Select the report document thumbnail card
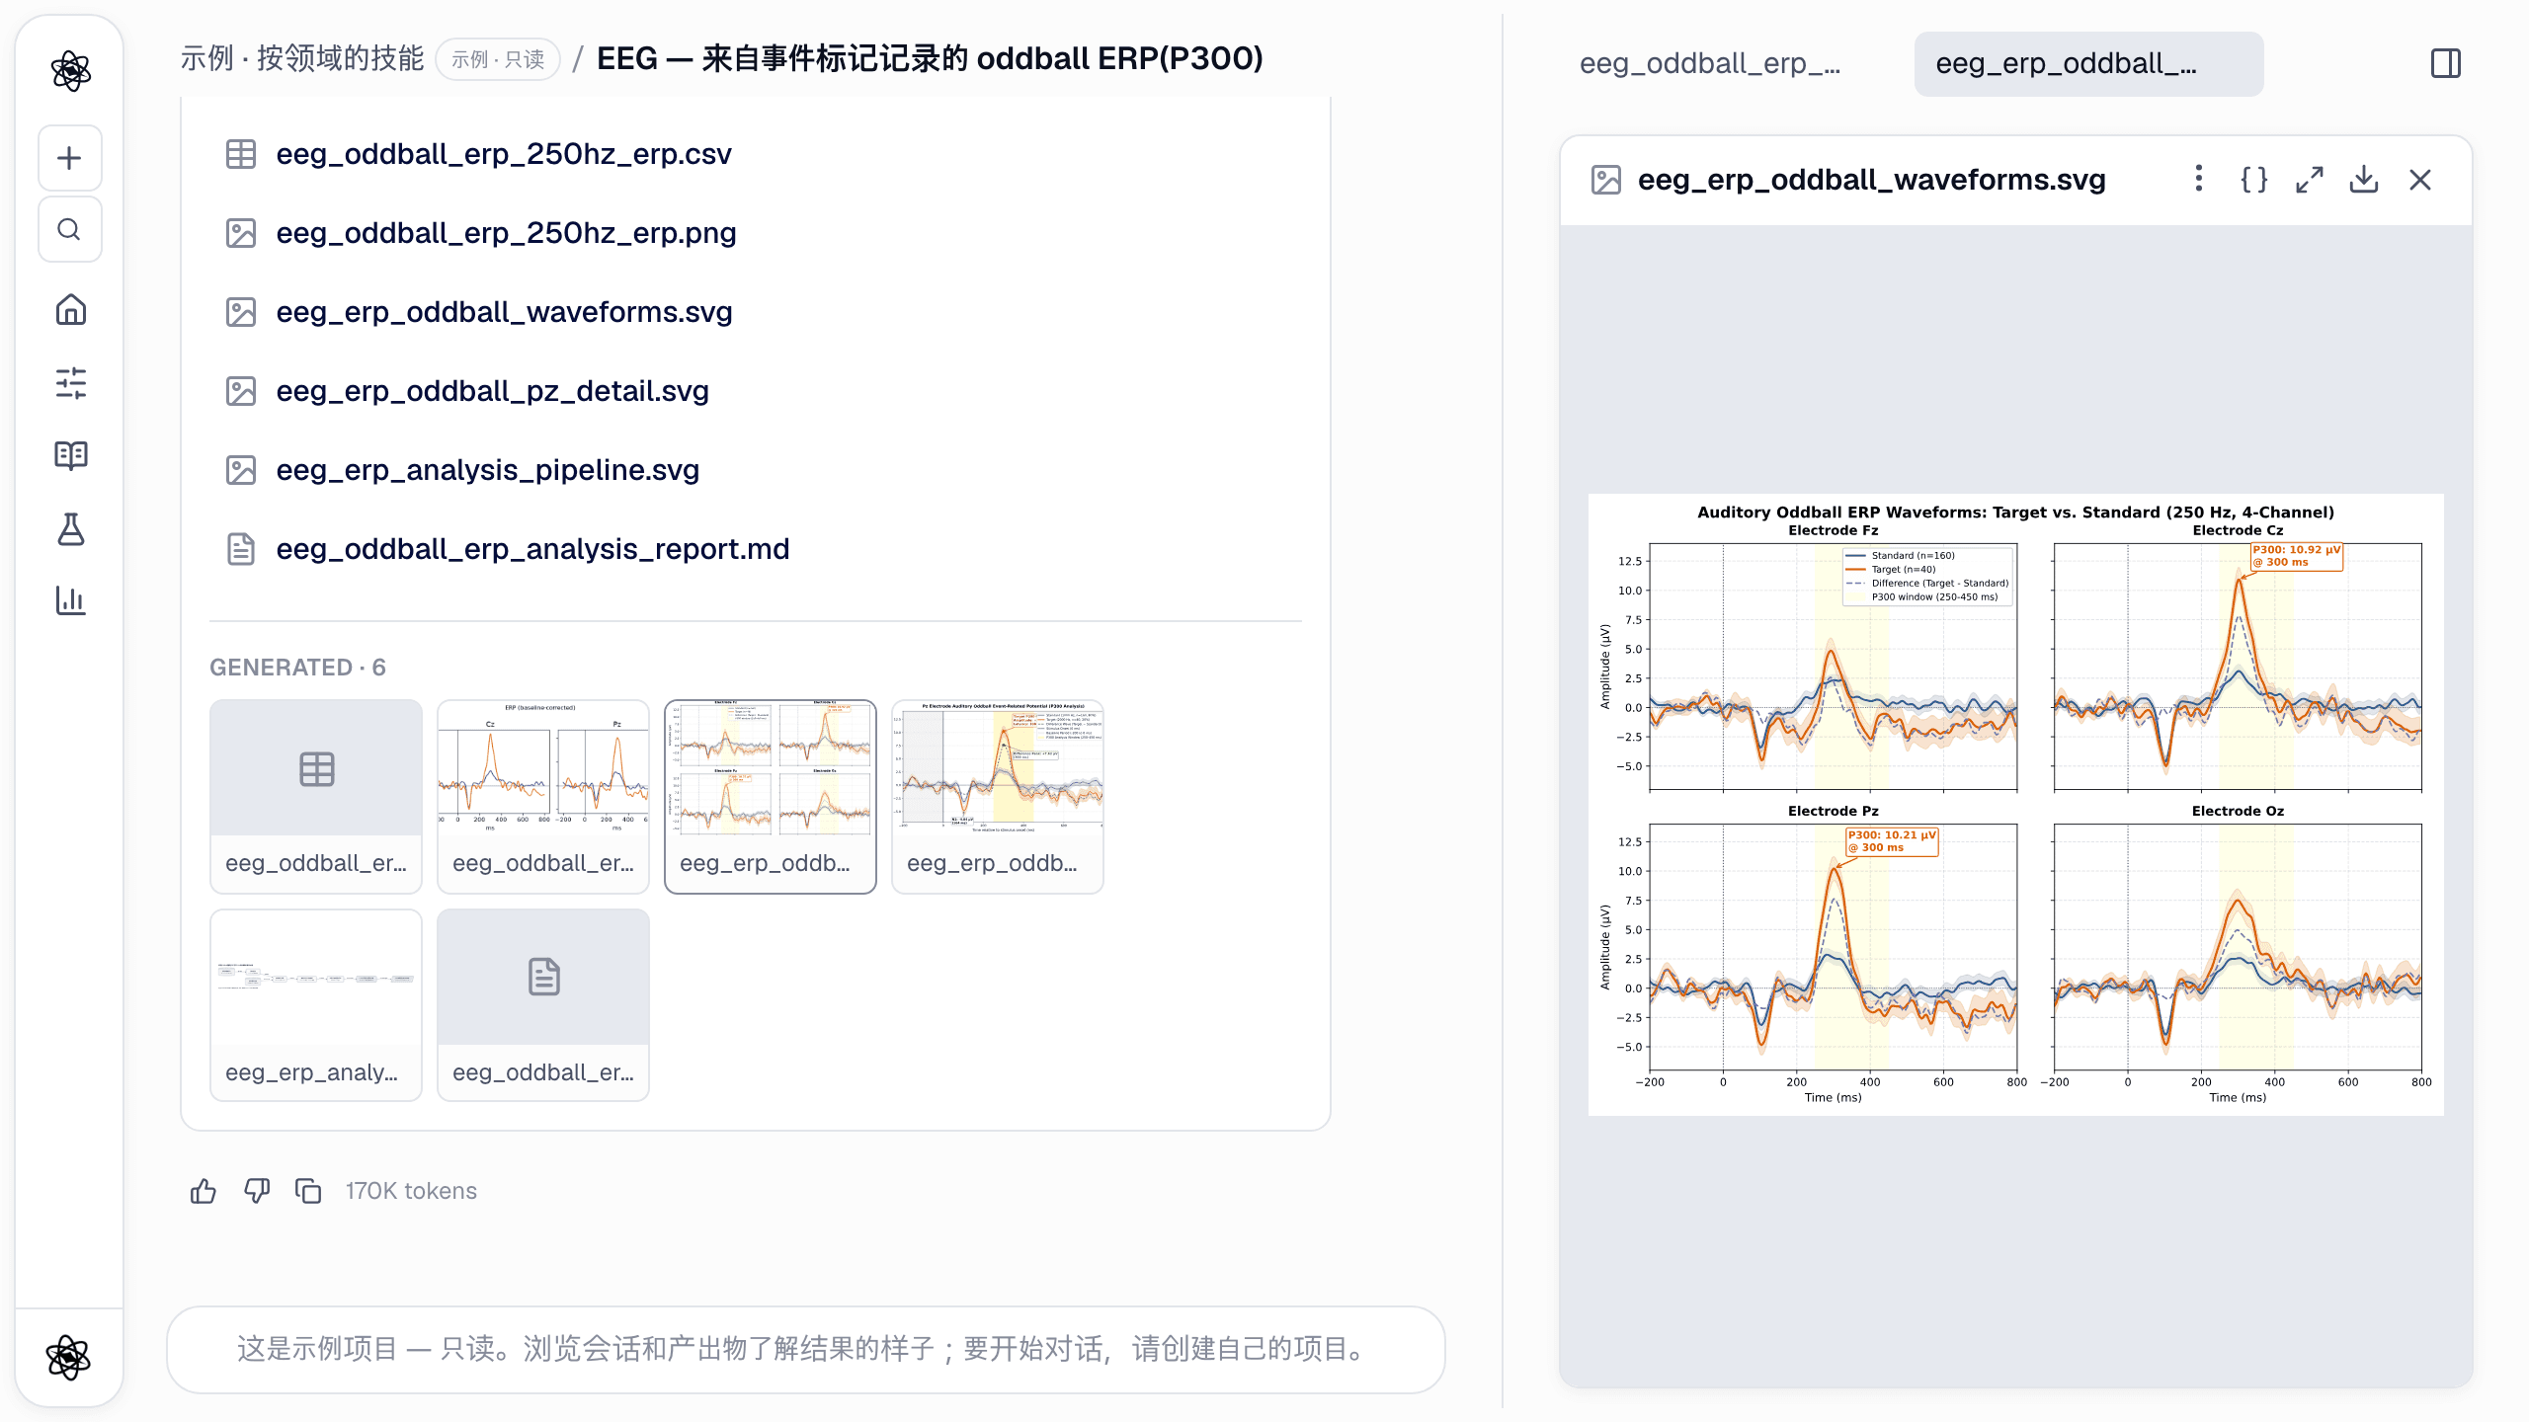The height and width of the screenshot is (1422, 2529). [543, 1005]
